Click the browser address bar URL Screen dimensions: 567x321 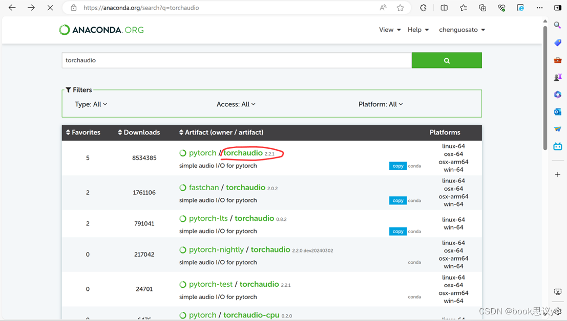141,8
